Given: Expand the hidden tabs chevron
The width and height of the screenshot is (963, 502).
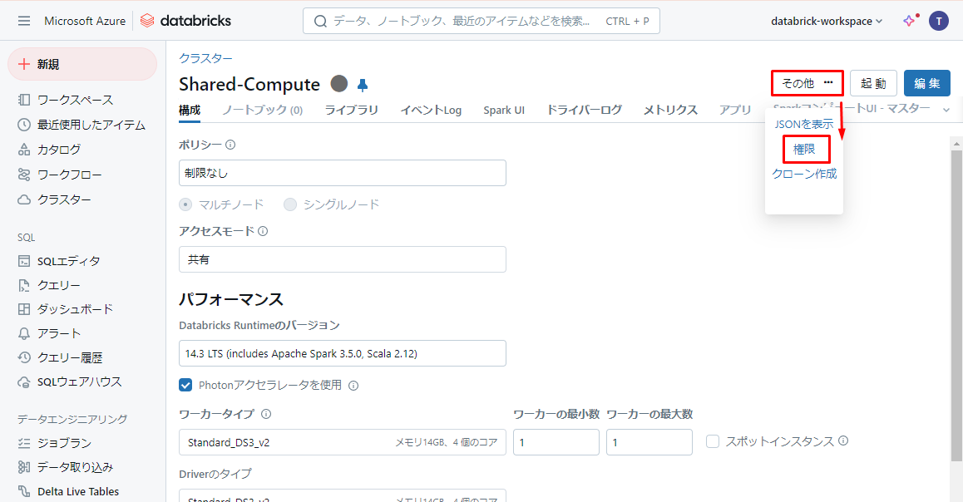Looking at the screenshot, I should 946,110.
